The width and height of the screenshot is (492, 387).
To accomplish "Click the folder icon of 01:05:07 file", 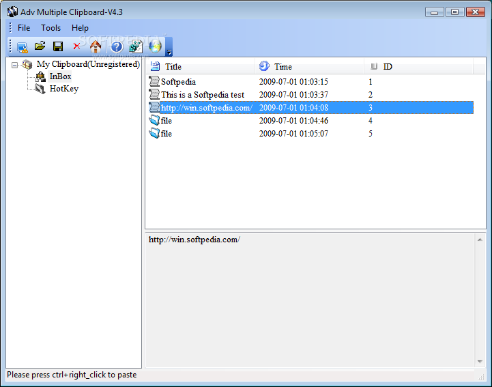I will pos(154,133).
